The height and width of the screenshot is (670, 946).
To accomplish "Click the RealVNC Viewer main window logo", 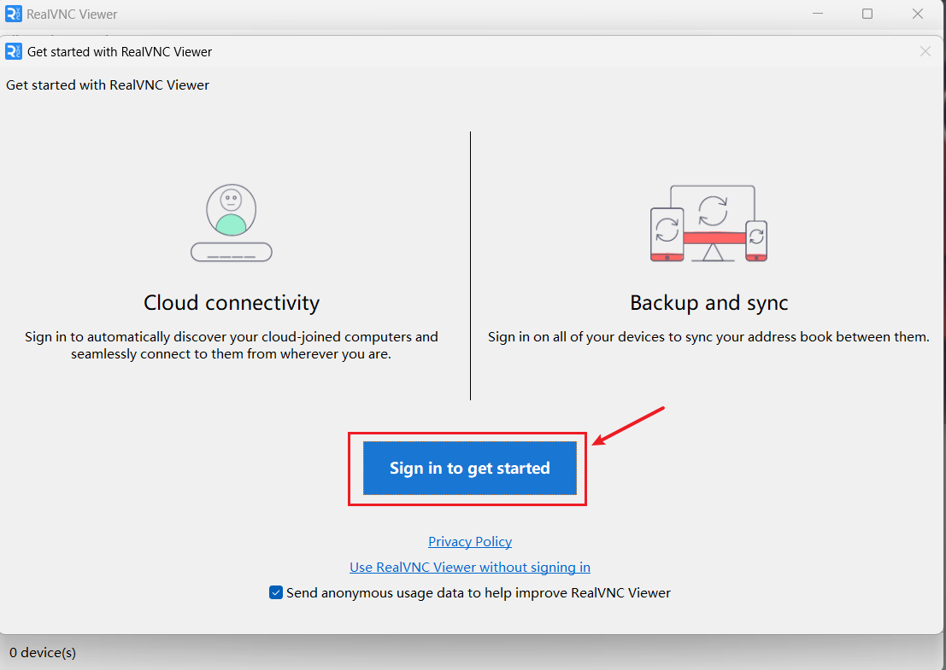I will pos(14,14).
